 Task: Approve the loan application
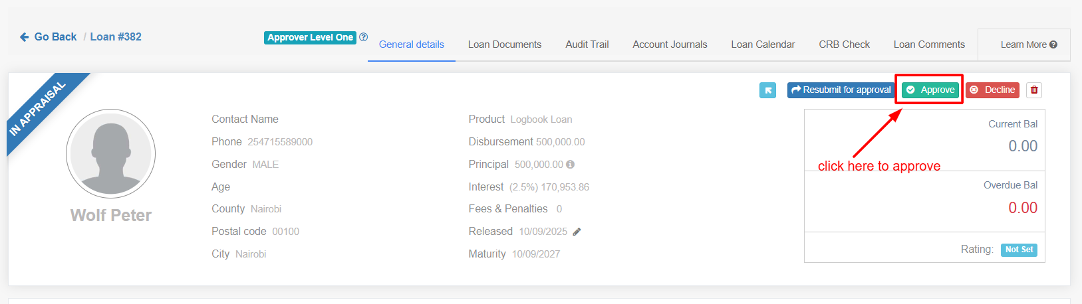[930, 90]
